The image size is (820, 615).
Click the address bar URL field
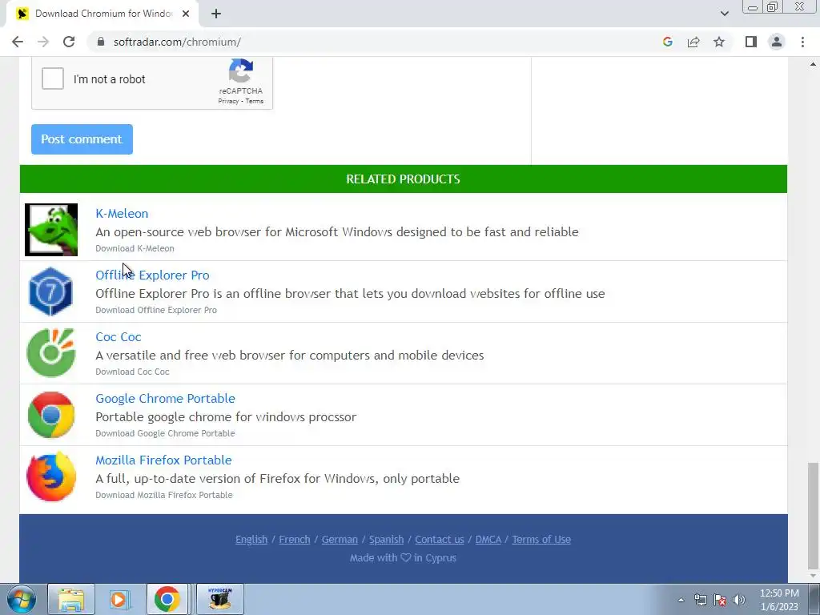(x=376, y=42)
